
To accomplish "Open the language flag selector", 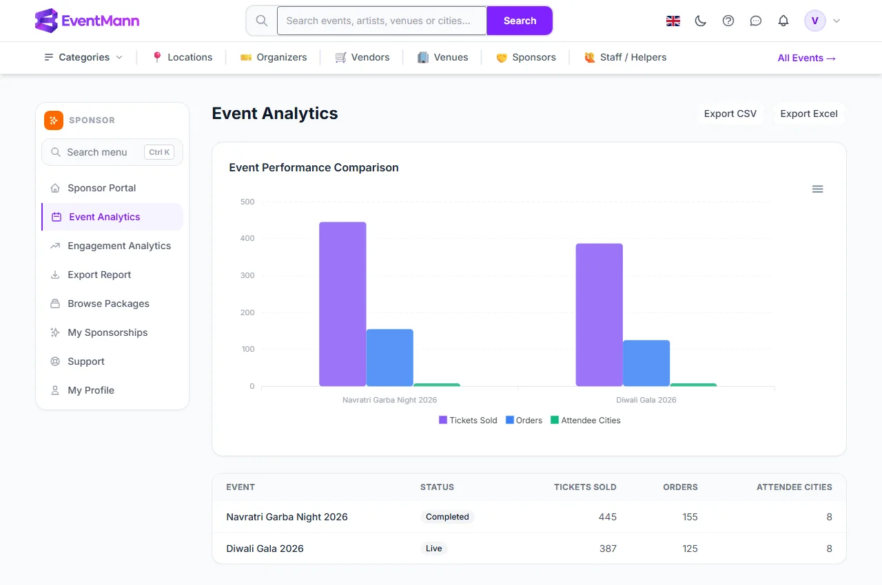I will (x=673, y=21).
